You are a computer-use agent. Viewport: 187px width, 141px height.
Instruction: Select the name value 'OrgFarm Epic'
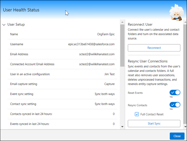pyautogui.click(x=106, y=34)
